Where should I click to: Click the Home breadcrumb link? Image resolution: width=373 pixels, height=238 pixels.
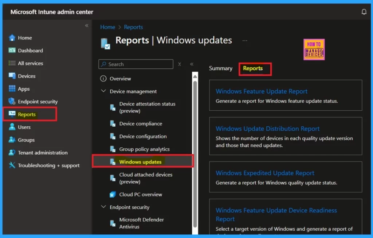pyautogui.click(x=107, y=27)
